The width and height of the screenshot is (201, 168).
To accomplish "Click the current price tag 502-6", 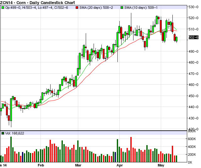I will pos(193,37).
